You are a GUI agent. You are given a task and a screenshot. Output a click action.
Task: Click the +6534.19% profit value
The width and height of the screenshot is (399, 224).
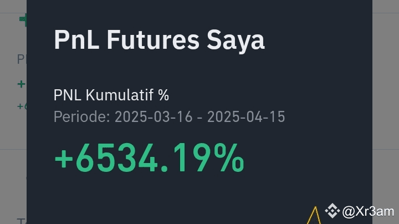tap(149, 158)
